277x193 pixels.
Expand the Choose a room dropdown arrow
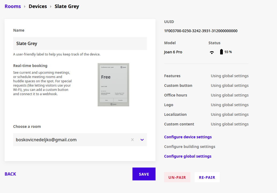142,140
